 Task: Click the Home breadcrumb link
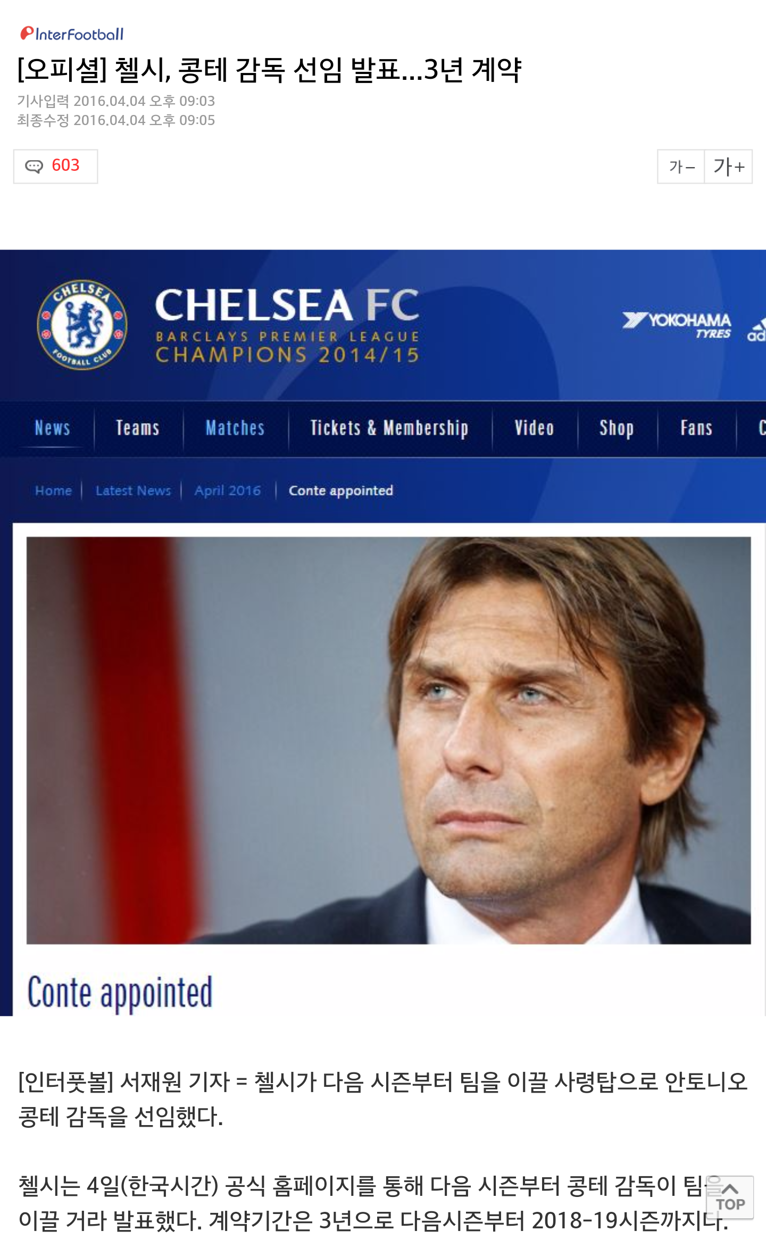coord(53,490)
